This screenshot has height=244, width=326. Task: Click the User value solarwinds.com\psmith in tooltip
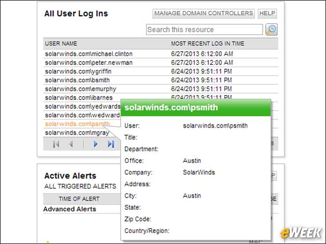[x=215, y=126]
